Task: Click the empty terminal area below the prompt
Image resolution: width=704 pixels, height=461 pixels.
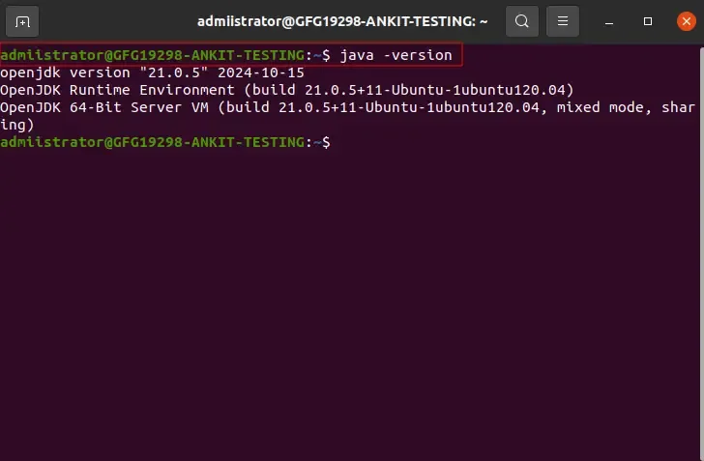Action: [352, 309]
